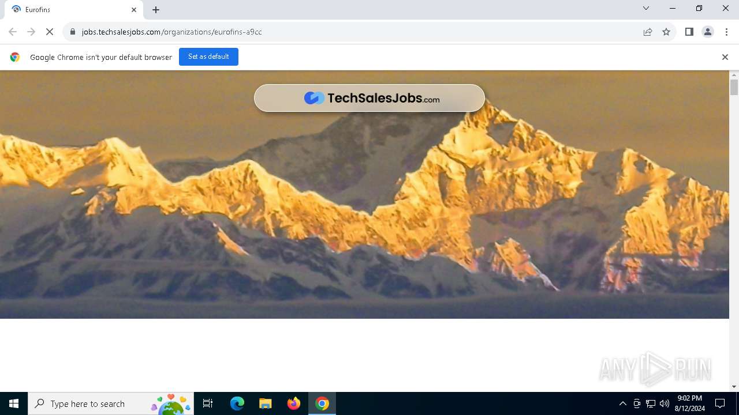739x415 pixels.
Task: Show hidden system tray icons
Action: pyautogui.click(x=622, y=403)
